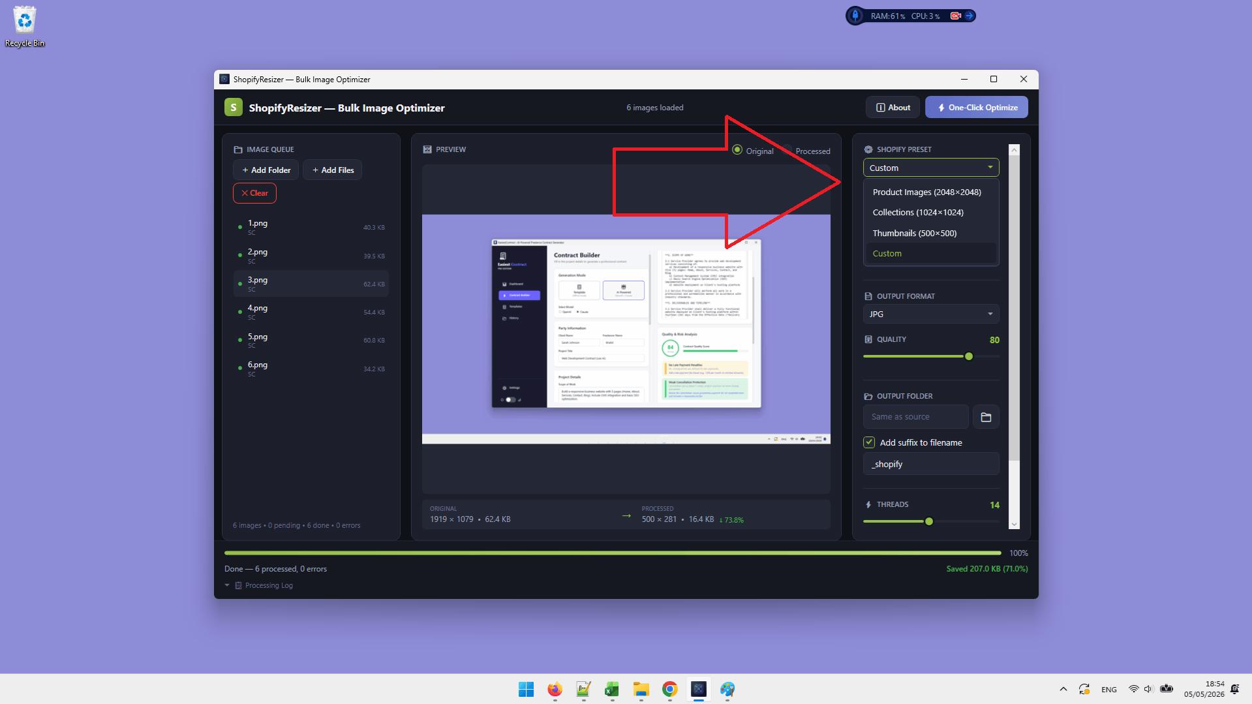Open Google Chrome from the taskbar
The image size is (1252, 704).
point(669,689)
